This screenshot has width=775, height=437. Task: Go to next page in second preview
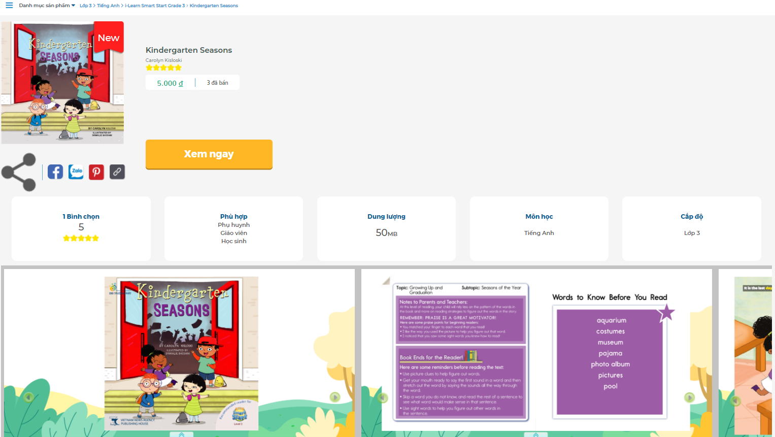pos(689,397)
